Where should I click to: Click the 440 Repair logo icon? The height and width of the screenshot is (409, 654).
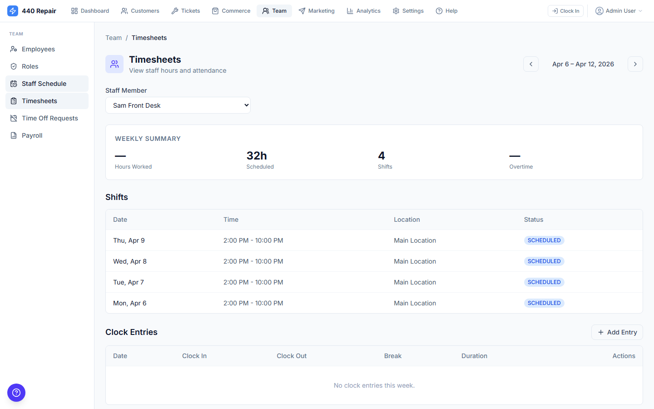click(x=13, y=10)
